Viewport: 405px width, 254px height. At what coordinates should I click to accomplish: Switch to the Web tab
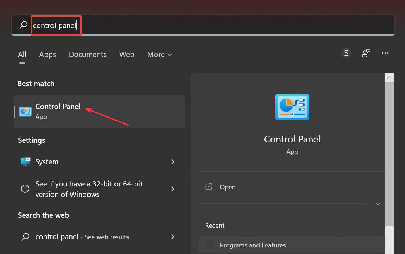pos(127,55)
